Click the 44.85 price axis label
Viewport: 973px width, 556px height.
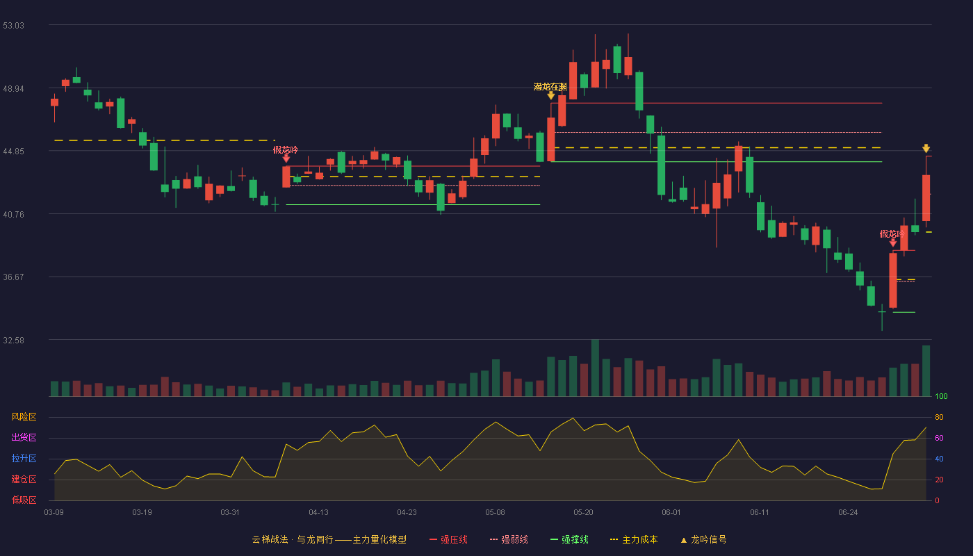pos(13,152)
